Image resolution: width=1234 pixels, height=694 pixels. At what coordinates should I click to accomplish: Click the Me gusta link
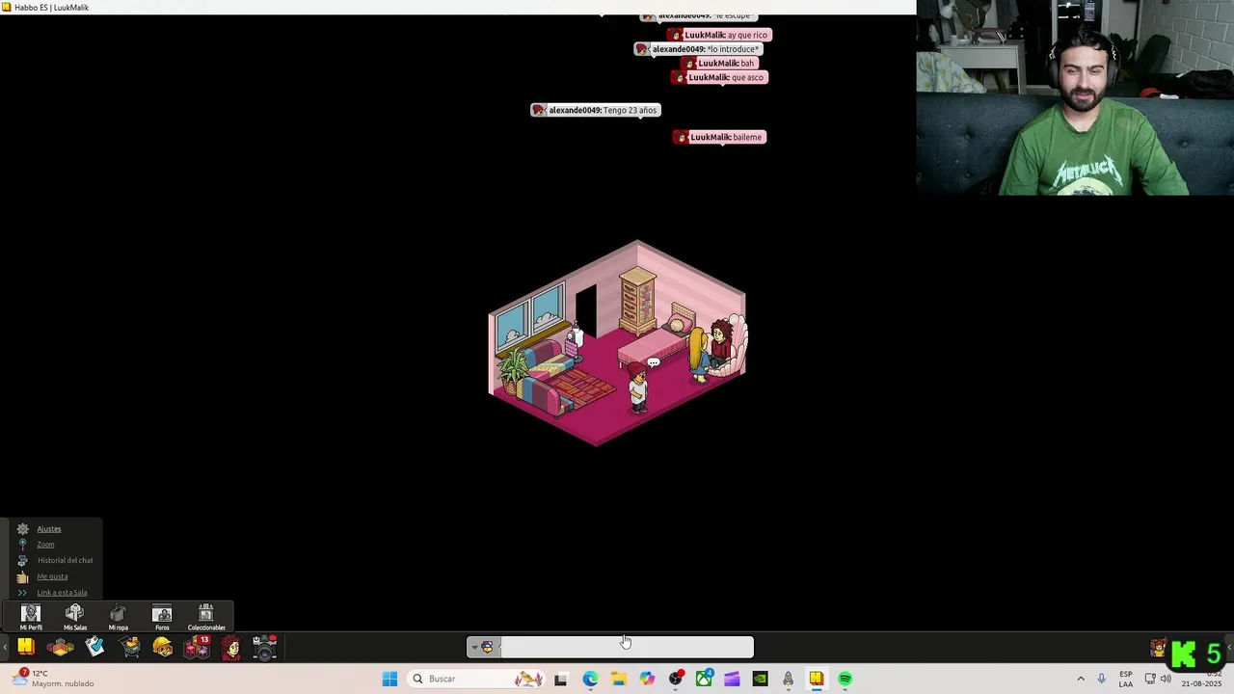point(52,576)
